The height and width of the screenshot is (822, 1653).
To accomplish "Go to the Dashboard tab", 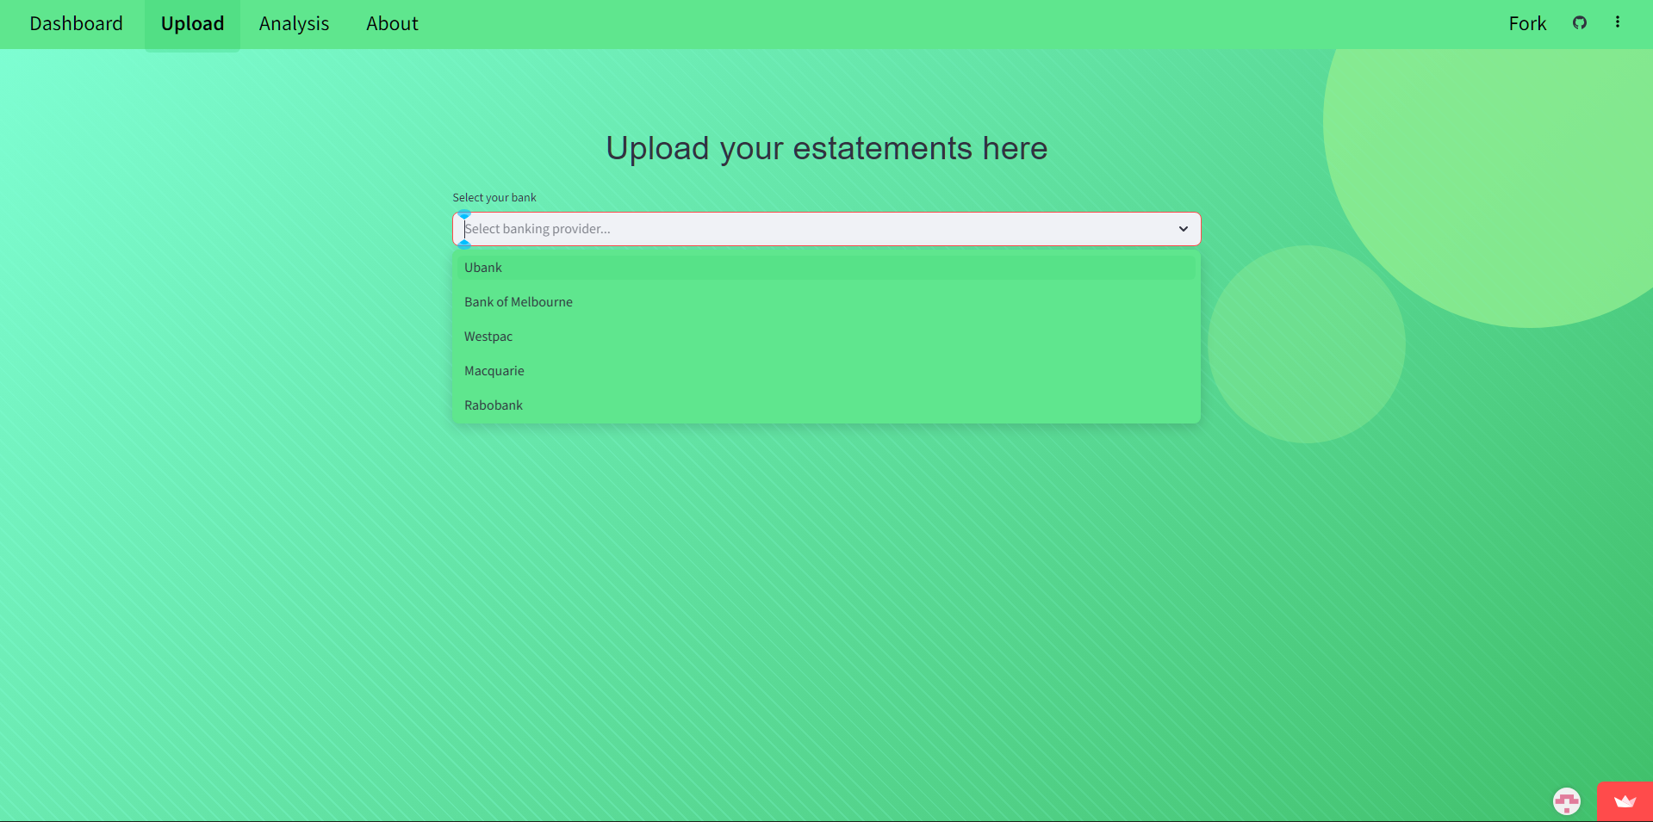I will [76, 24].
